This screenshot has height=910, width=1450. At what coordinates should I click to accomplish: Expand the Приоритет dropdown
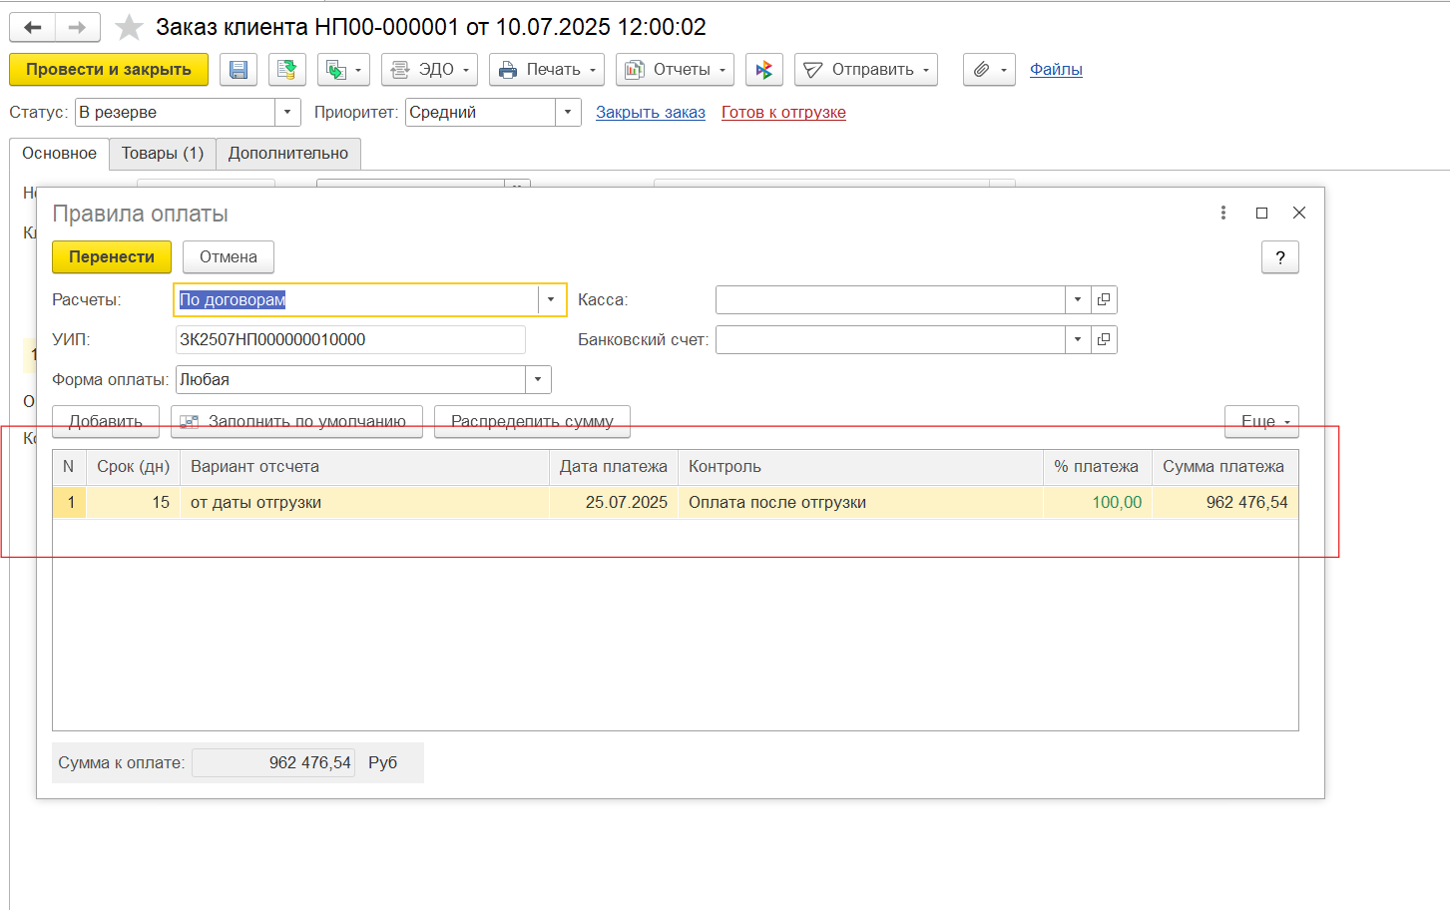point(568,113)
